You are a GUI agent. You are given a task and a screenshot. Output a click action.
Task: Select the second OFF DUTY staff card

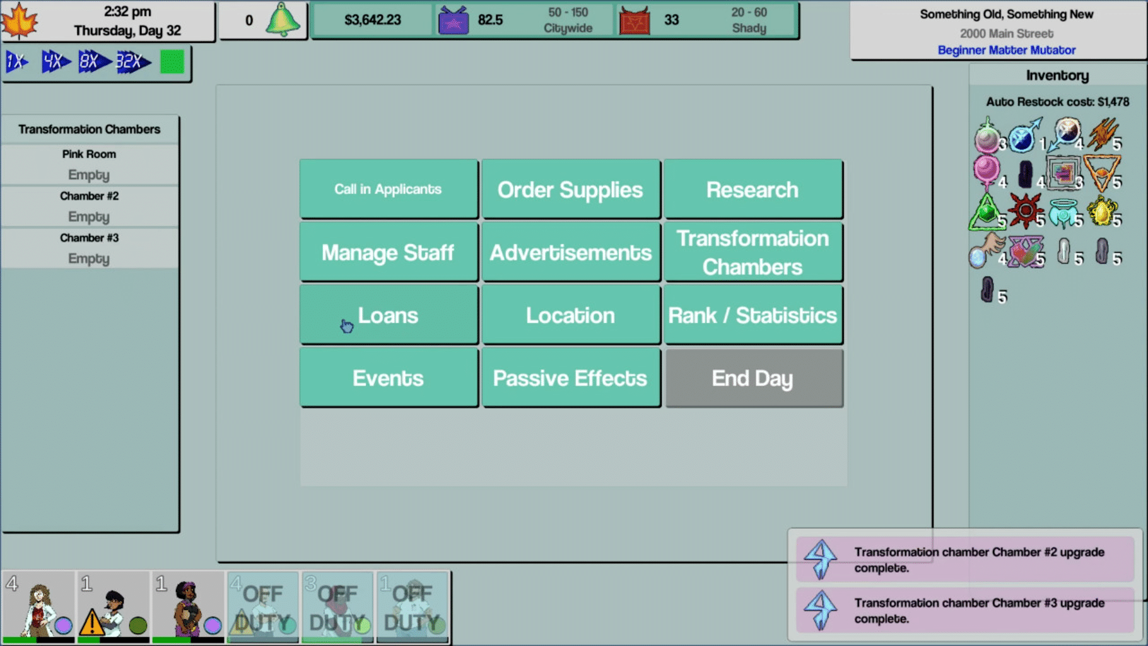(337, 608)
